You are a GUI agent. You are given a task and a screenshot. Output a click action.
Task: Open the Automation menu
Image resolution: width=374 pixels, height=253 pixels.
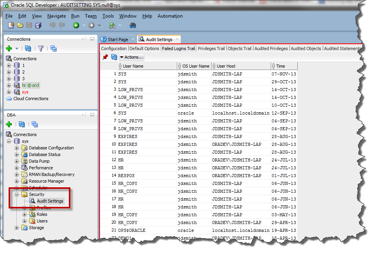click(x=170, y=16)
